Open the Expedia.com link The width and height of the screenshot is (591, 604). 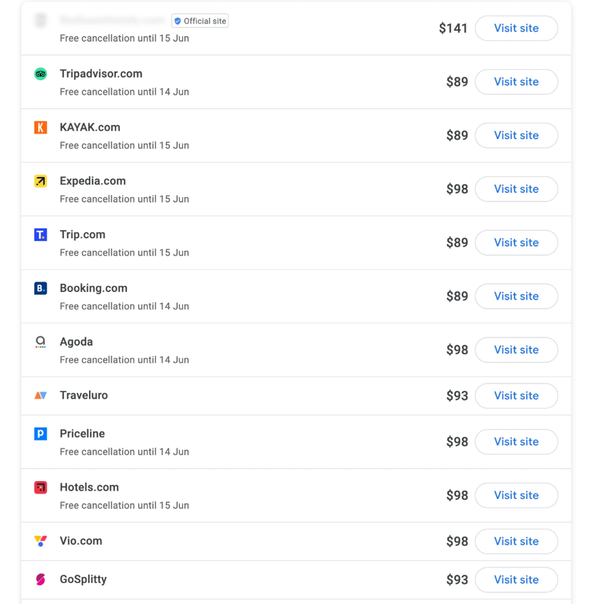pyautogui.click(x=92, y=181)
